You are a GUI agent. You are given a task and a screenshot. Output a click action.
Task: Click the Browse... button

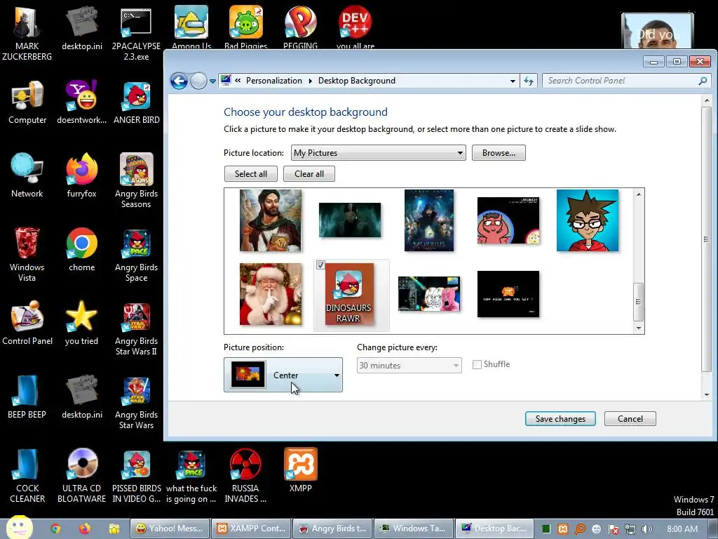tap(499, 153)
